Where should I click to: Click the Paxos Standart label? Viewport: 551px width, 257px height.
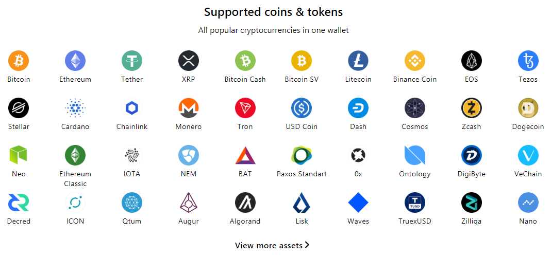point(302,174)
